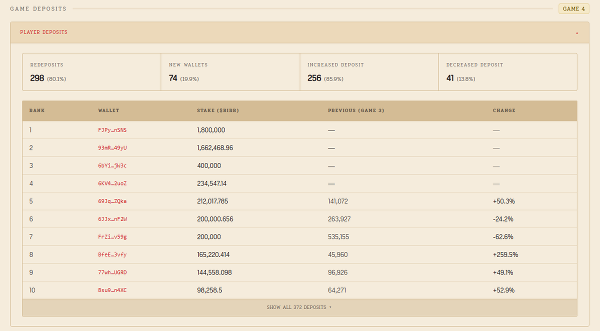Image resolution: width=600 pixels, height=331 pixels.
Task: Click stake value 1,800,000
Action: (x=211, y=130)
